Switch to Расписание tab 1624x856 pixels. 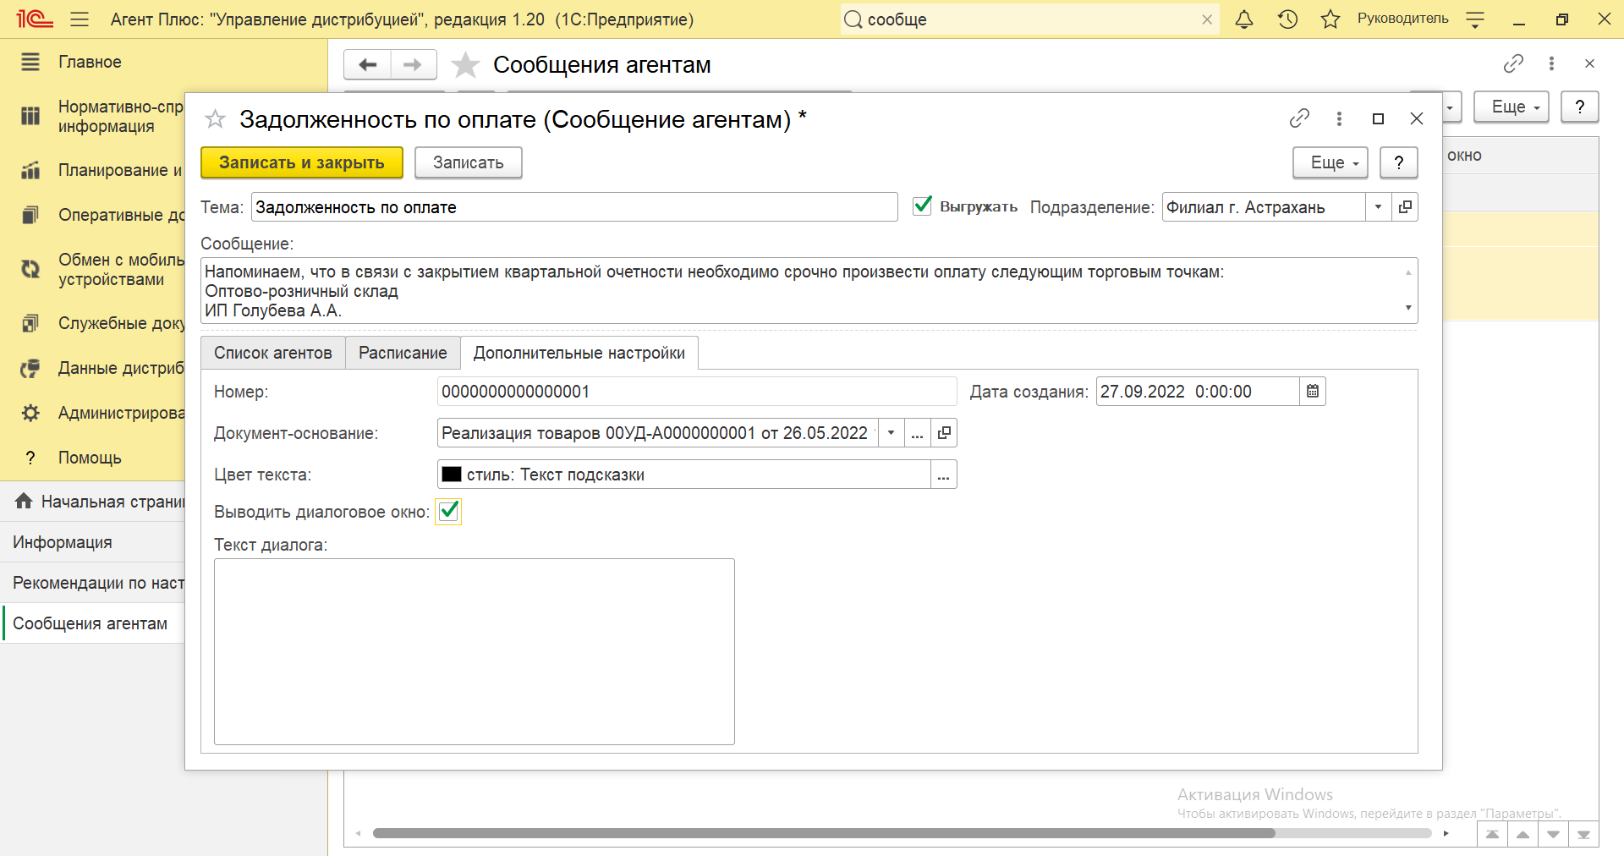click(x=403, y=353)
